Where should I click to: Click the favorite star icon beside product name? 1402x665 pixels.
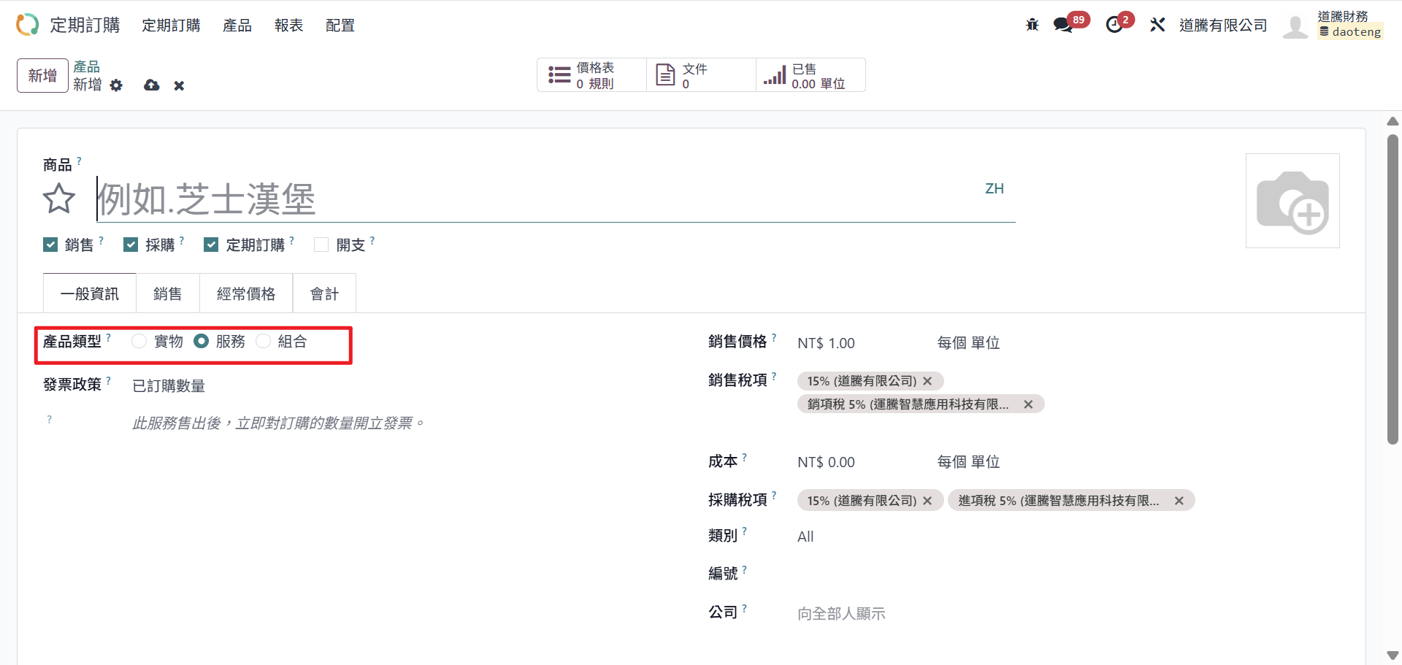58,199
